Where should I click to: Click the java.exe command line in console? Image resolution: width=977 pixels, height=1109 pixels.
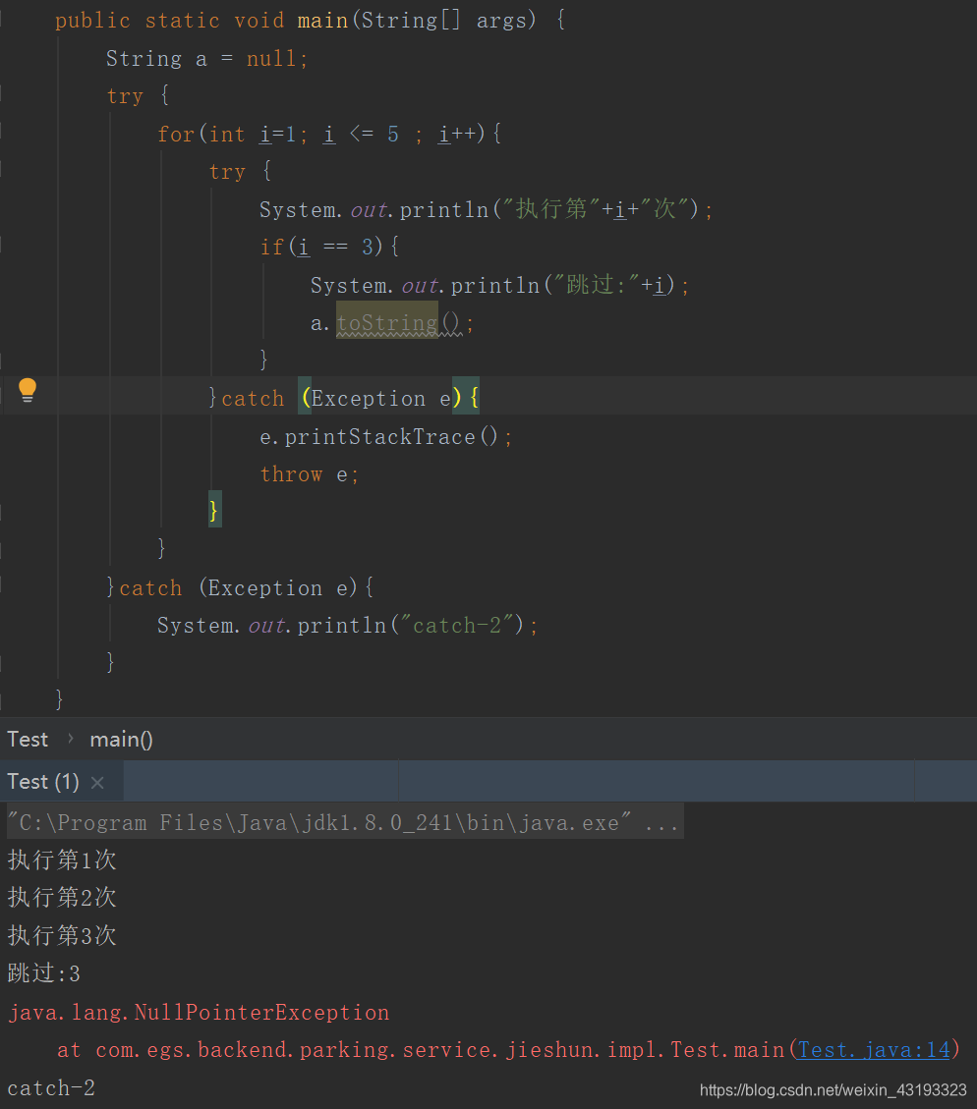point(345,822)
